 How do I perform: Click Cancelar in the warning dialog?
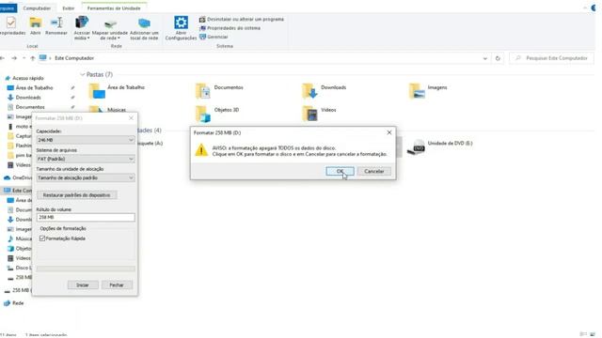tap(374, 171)
